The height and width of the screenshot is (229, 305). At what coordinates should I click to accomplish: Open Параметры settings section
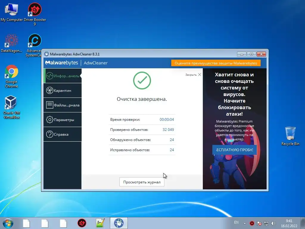point(63,120)
